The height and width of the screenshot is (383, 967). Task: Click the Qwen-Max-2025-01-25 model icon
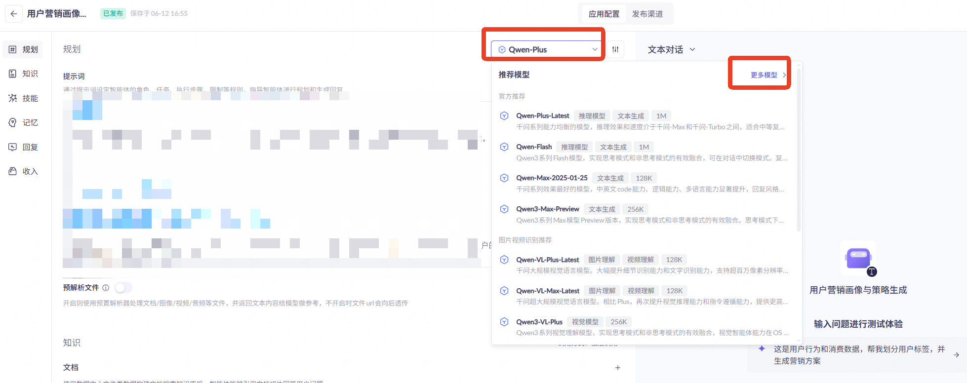504,178
